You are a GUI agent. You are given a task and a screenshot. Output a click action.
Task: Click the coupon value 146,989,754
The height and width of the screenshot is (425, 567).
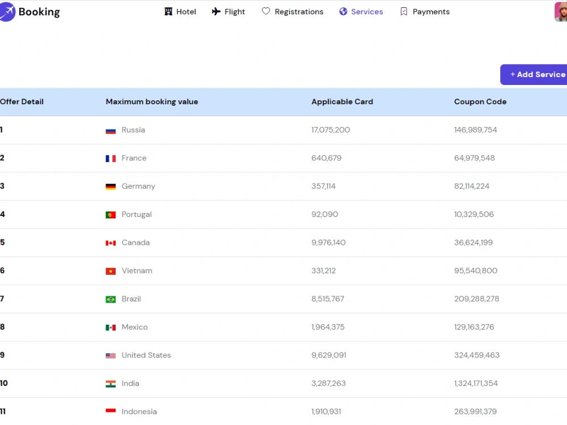(476, 130)
